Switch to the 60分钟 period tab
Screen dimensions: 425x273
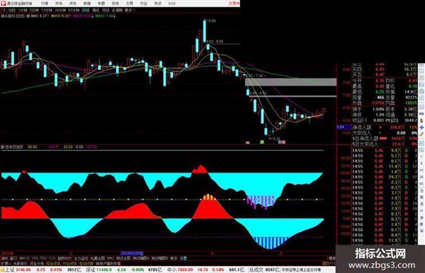74,10
